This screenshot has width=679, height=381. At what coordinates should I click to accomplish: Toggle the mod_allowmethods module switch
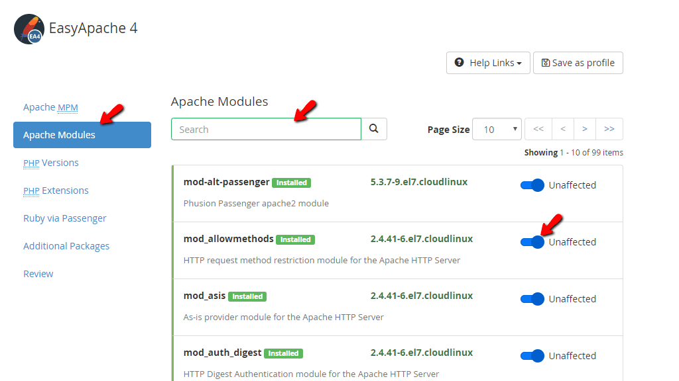[x=532, y=242]
